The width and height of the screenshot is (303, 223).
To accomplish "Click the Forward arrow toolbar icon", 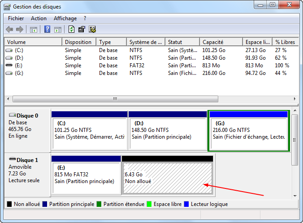I will click(x=20, y=30).
